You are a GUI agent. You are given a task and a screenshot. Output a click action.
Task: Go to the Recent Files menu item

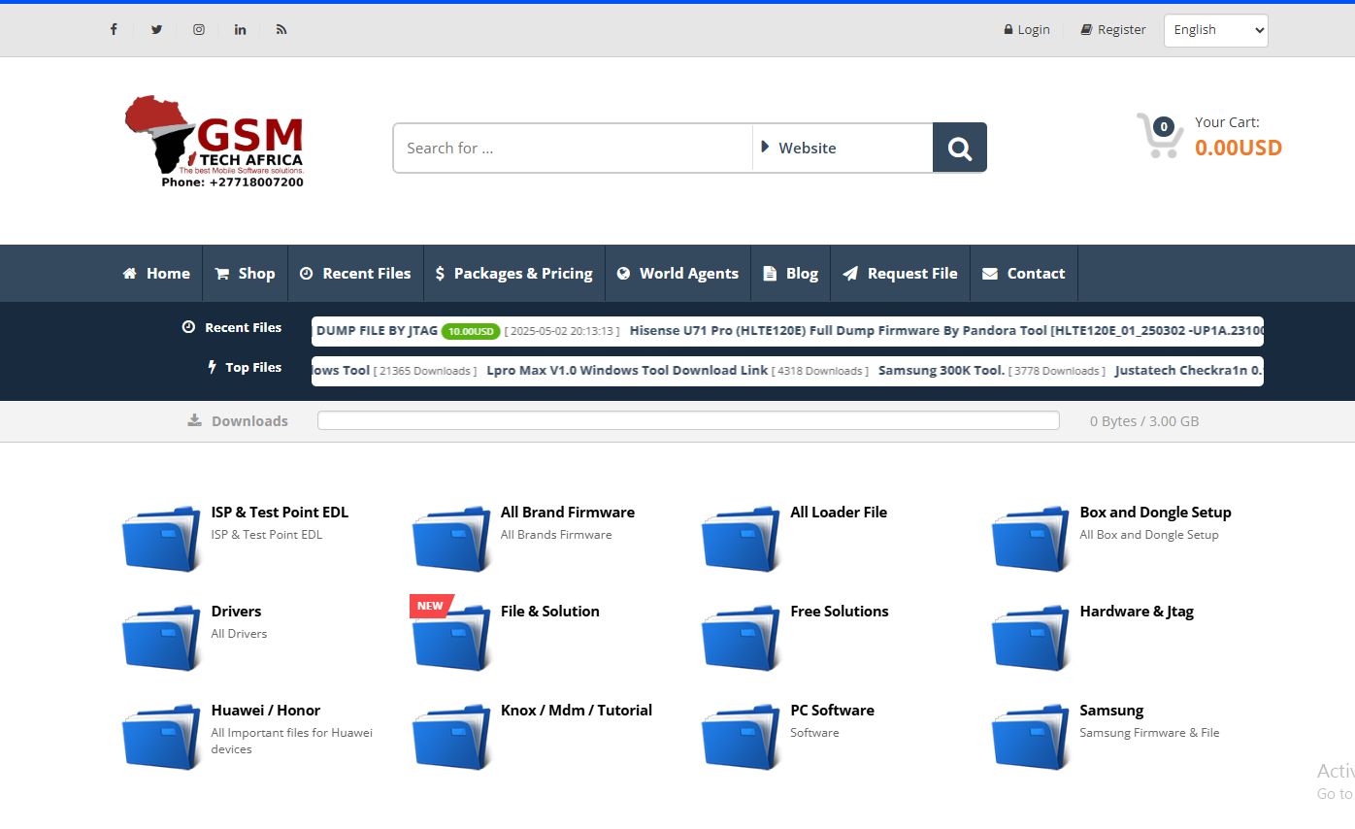(355, 274)
